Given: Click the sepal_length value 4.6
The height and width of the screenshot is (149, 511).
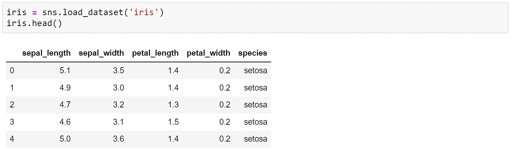Looking at the screenshot, I should pyautogui.click(x=65, y=122).
